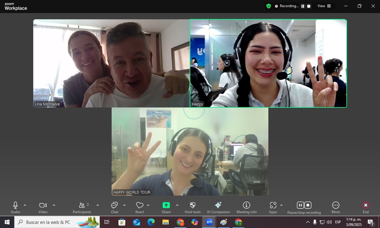This screenshot has height=228, width=380.
Task: Select the Lina Monsalve video tile
Action: [x=111, y=63]
